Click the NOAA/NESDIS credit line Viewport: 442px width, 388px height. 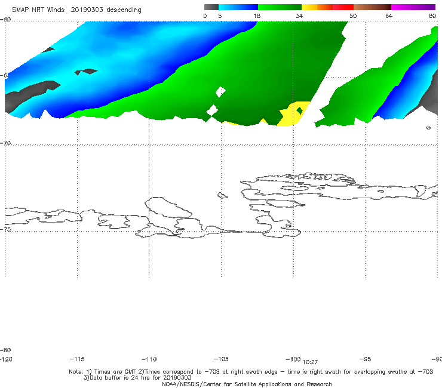[247, 384]
